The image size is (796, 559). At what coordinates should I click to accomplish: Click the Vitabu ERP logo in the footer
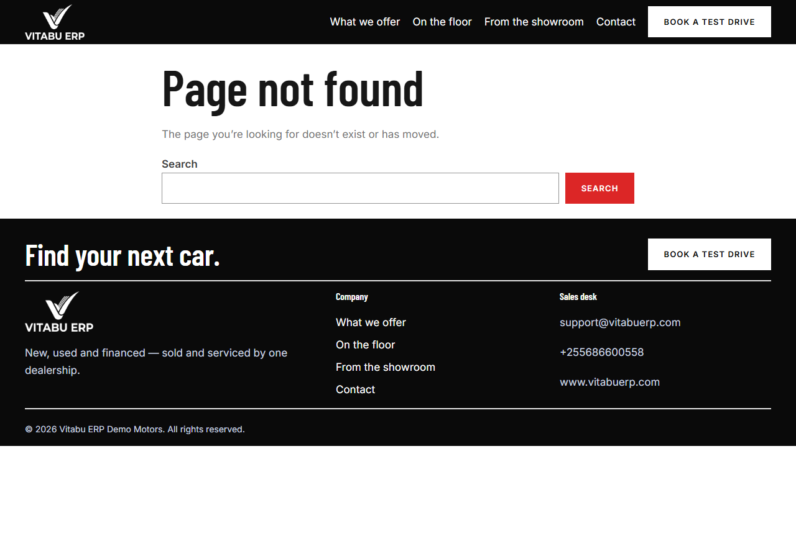pos(59,312)
